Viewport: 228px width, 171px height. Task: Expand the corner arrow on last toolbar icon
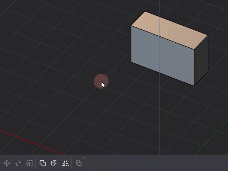click(x=84, y=159)
